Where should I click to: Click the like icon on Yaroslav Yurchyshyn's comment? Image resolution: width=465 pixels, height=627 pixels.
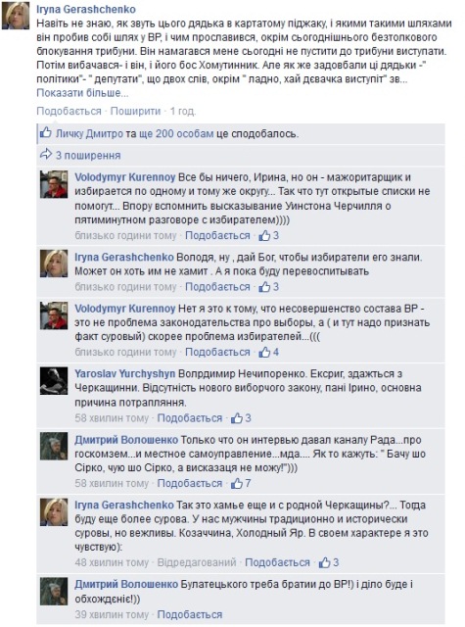click(x=237, y=418)
